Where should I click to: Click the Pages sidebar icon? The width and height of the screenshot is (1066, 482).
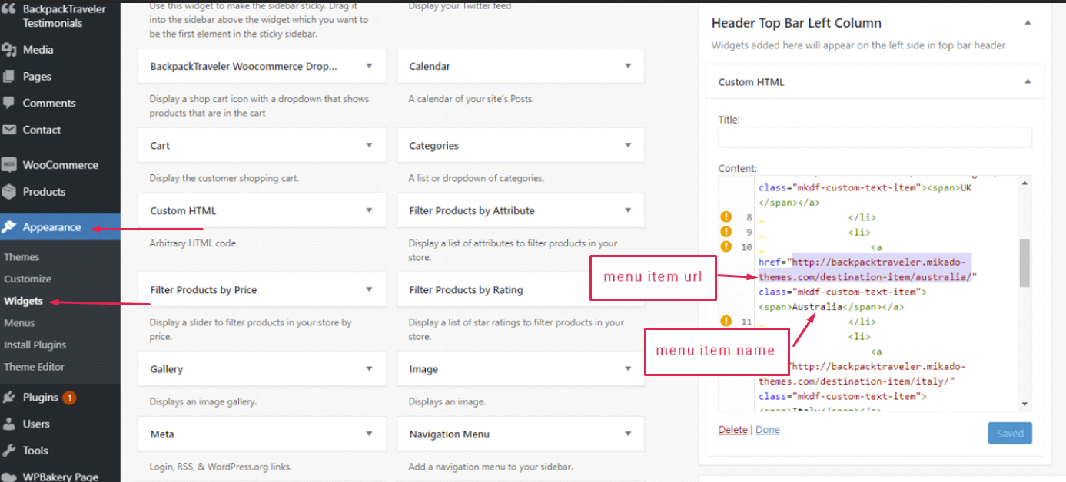pyautogui.click(x=9, y=77)
